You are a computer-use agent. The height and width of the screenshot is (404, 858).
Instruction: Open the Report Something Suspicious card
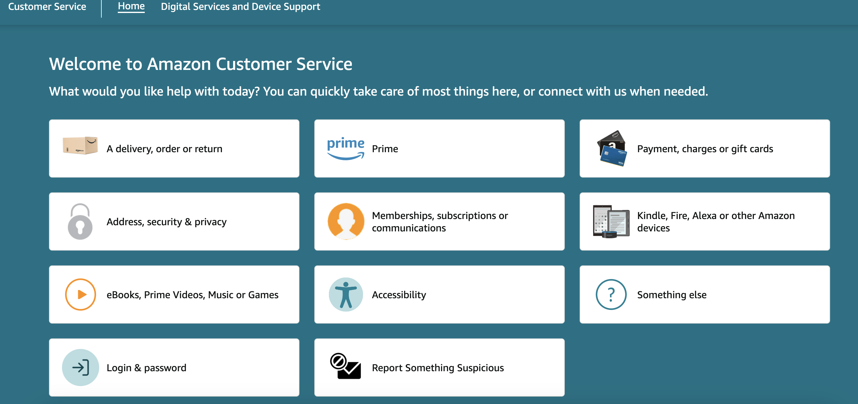tap(439, 367)
